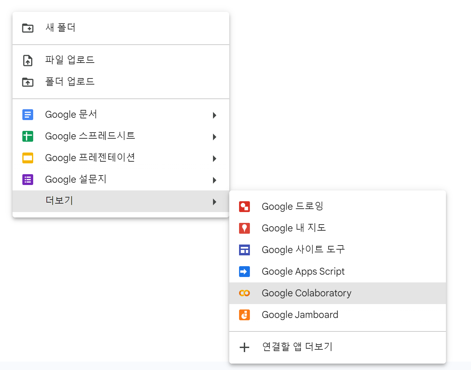
Task: Expand the 더보기 submenu arrow
Action: 214,202
